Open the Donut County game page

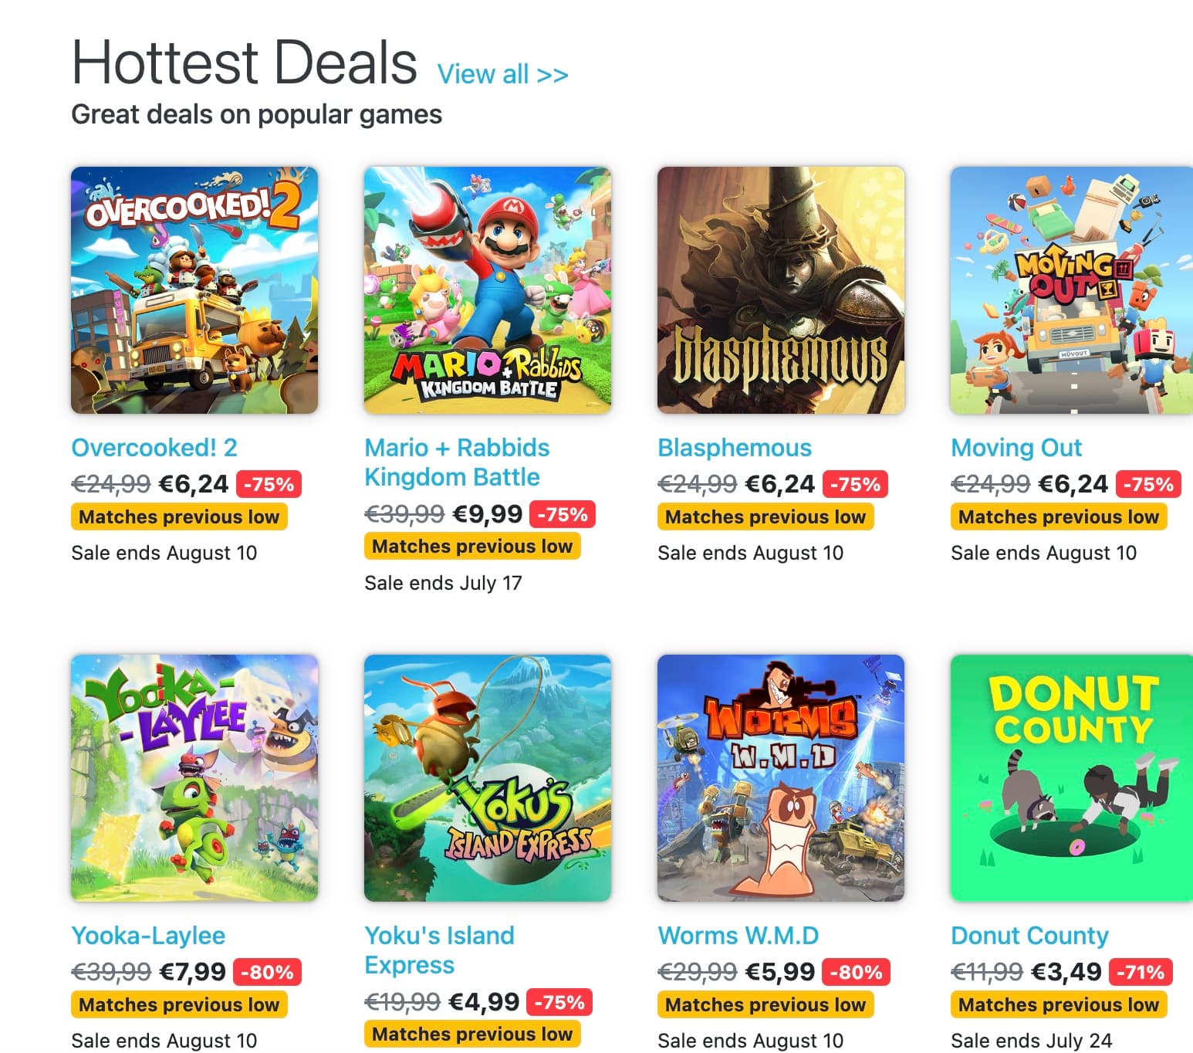pyautogui.click(x=1029, y=936)
